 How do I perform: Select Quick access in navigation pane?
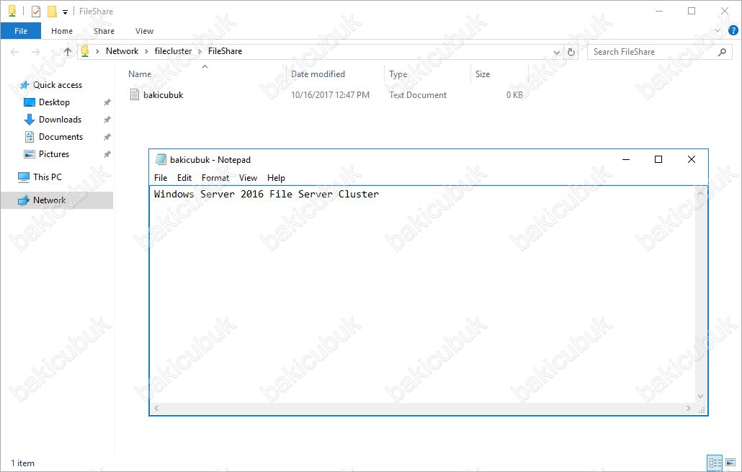coord(57,85)
